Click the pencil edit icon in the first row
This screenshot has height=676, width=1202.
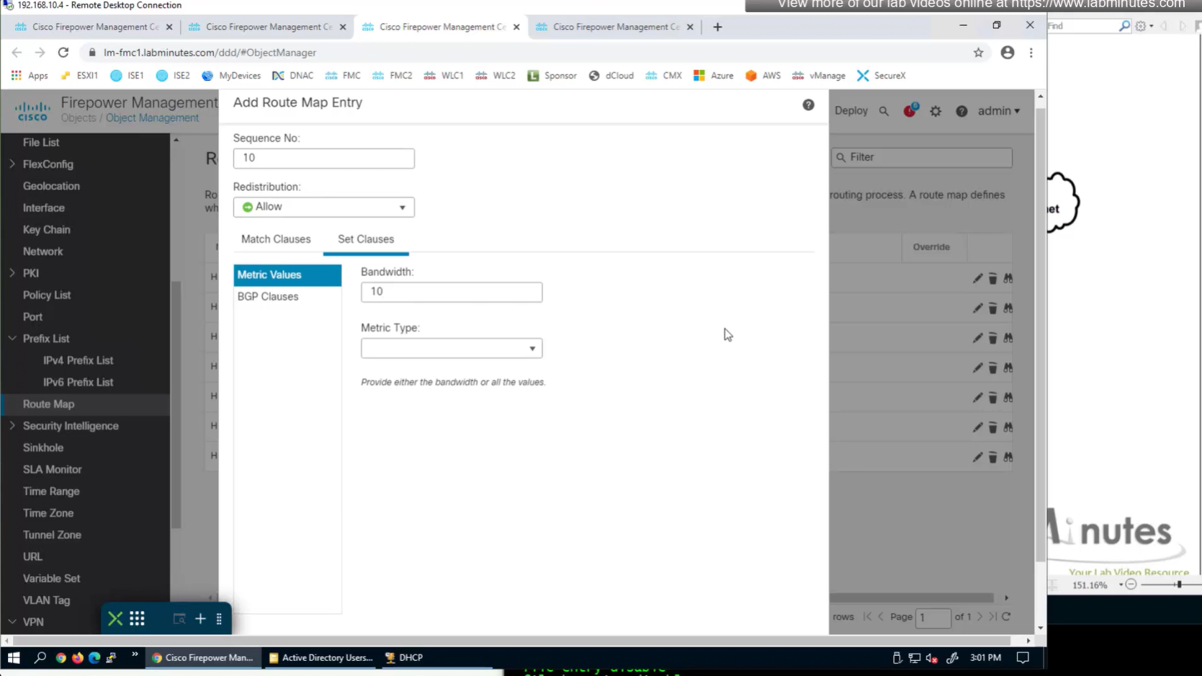(977, 278)
